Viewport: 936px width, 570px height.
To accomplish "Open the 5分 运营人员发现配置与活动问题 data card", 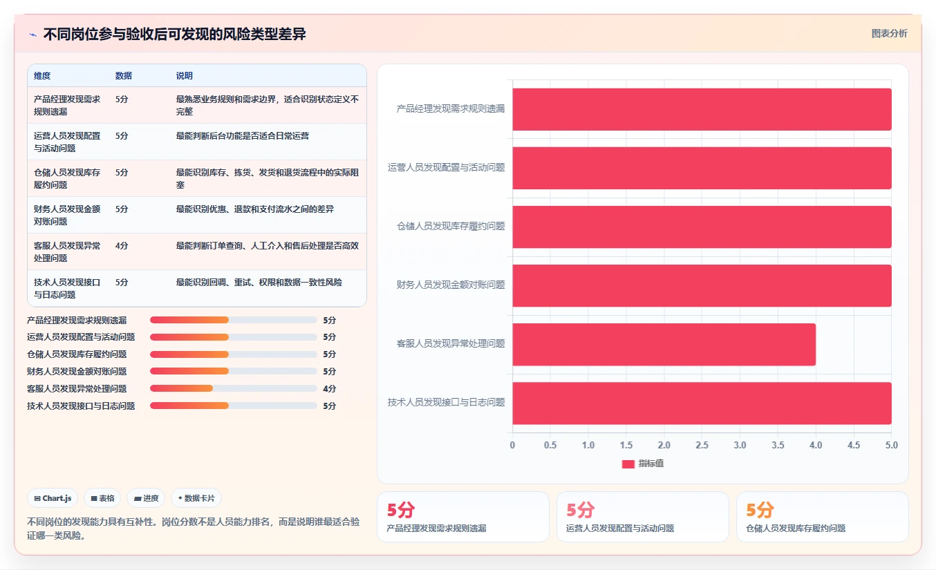I will (643, 517).
